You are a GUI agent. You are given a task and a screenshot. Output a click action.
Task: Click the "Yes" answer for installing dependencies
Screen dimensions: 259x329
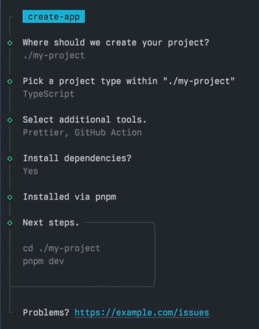tap(30, 171)
